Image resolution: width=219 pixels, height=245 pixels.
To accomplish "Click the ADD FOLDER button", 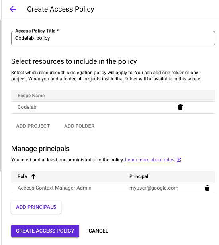I will point(79,126).
